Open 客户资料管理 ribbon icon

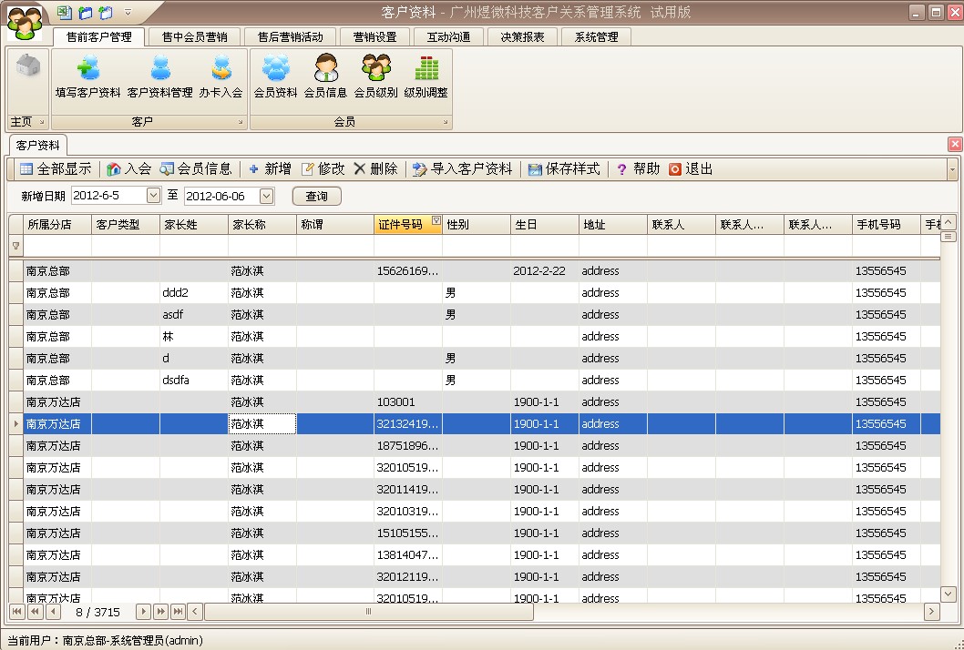(159, 76)
